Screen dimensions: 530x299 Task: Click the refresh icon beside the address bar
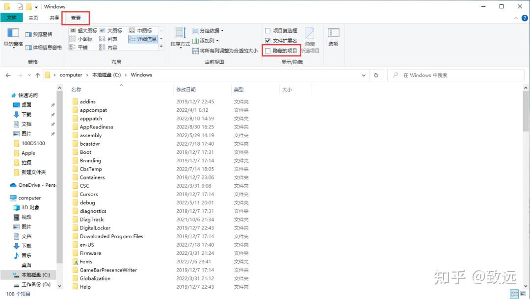coord(376,75)
